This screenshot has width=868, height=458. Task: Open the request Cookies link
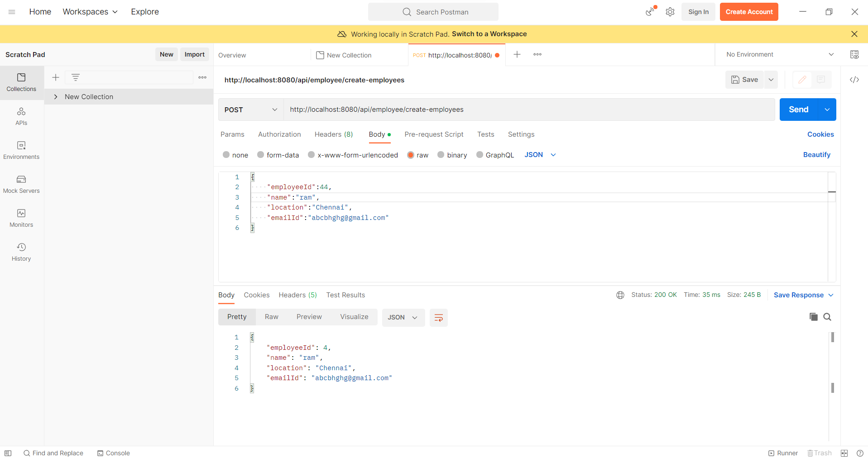coord(820,134)
